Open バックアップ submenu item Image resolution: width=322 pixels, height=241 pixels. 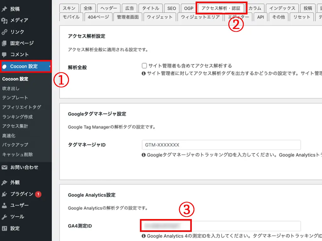pos(15,145)
